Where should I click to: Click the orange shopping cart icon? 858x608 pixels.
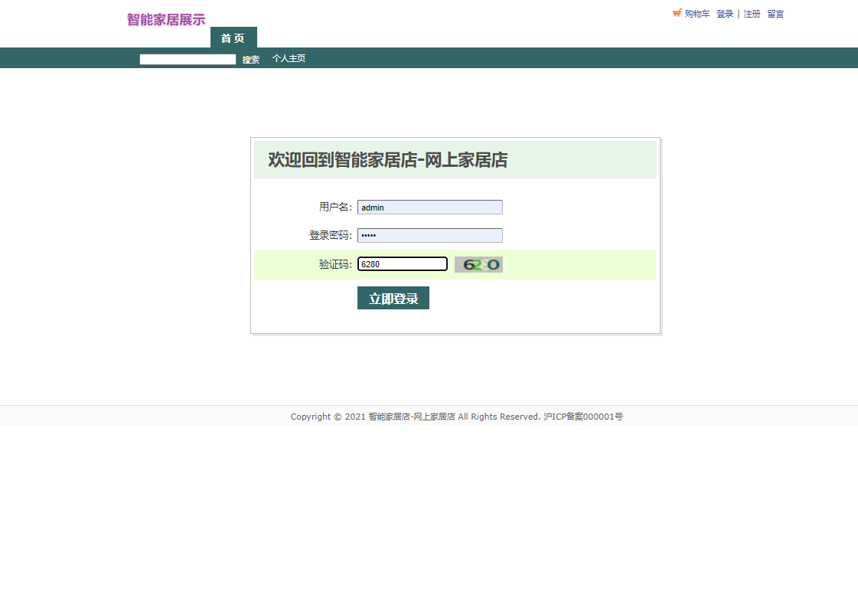(677, 12)
